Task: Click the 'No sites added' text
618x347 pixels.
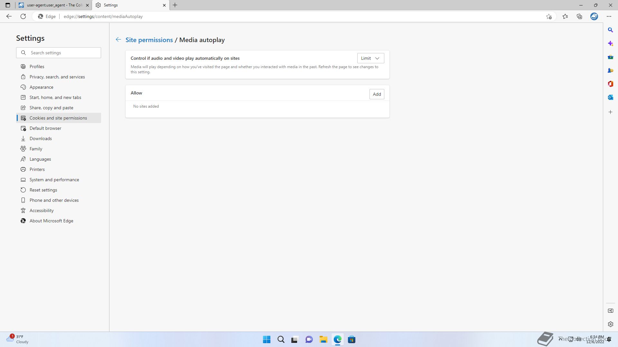Action: click(146, 106)
